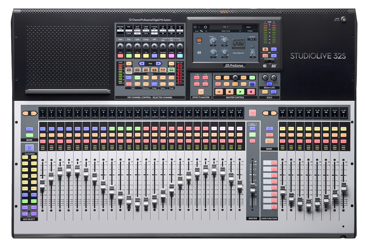Select Mix 16 in Mix Select
This screenshot has width=365, height=248.
point(34,201)
